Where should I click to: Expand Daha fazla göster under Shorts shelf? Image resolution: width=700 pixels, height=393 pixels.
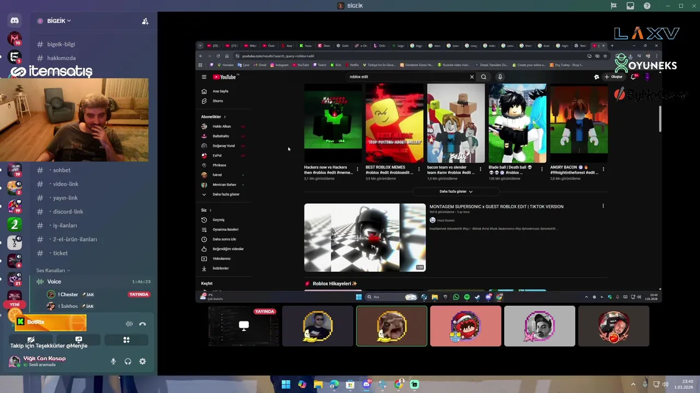pyautogui.click(x=456, y=192)
